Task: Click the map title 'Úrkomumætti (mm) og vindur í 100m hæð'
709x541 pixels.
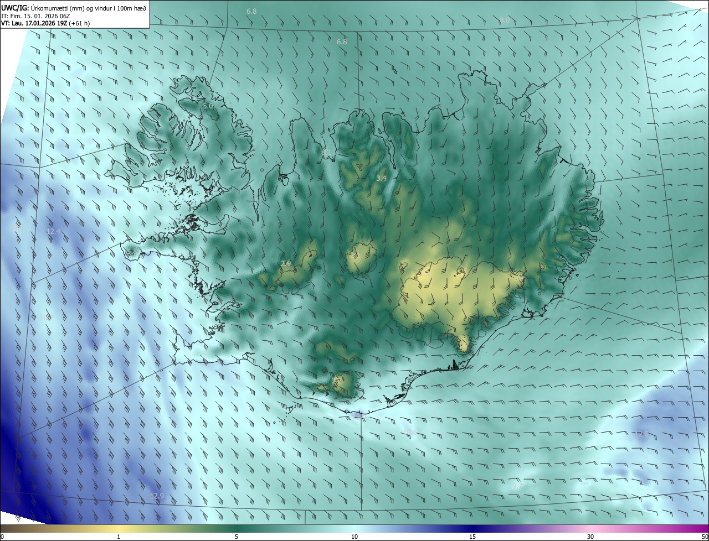Action: pos(88,7)
